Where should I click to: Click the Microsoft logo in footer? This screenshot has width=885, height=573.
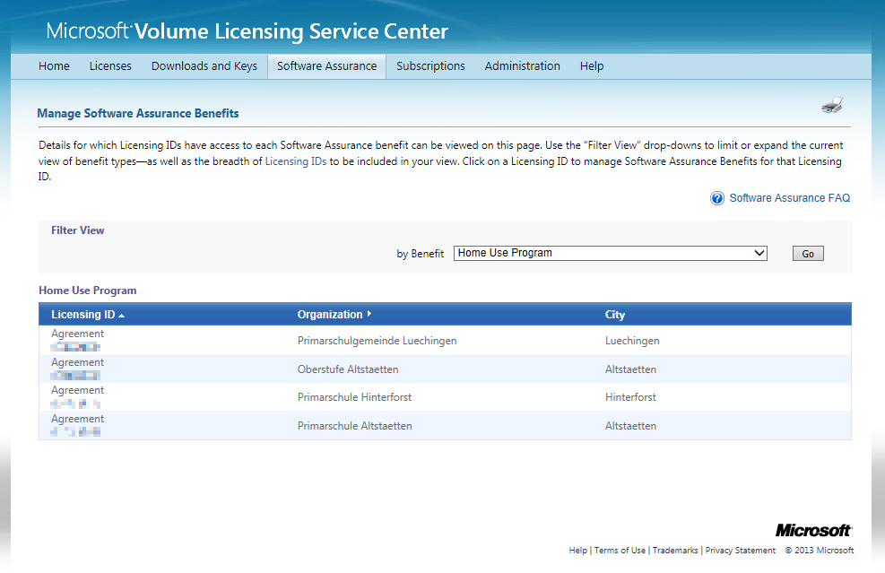coord(813,530)
